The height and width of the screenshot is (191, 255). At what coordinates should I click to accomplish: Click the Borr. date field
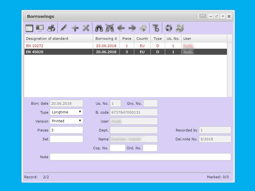tap(66, 103)
